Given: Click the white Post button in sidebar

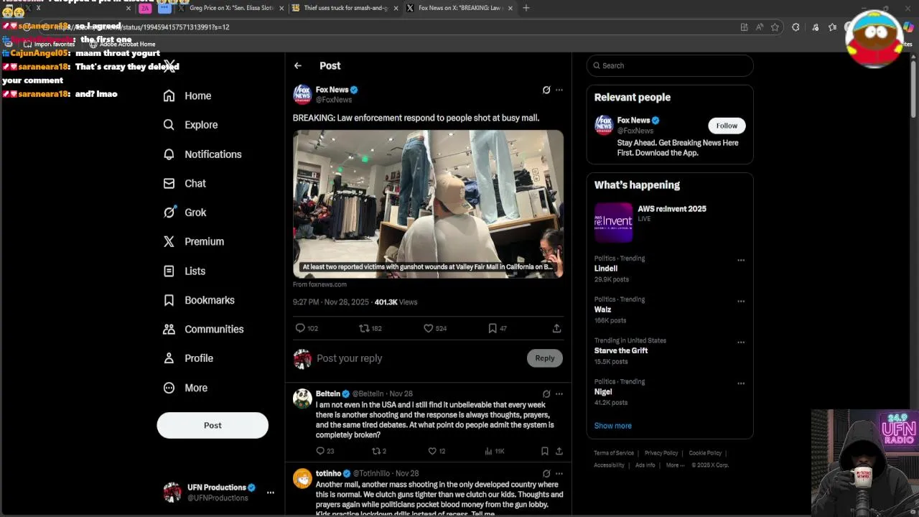Looking at the screenshot, I should (x=213, y=425).
